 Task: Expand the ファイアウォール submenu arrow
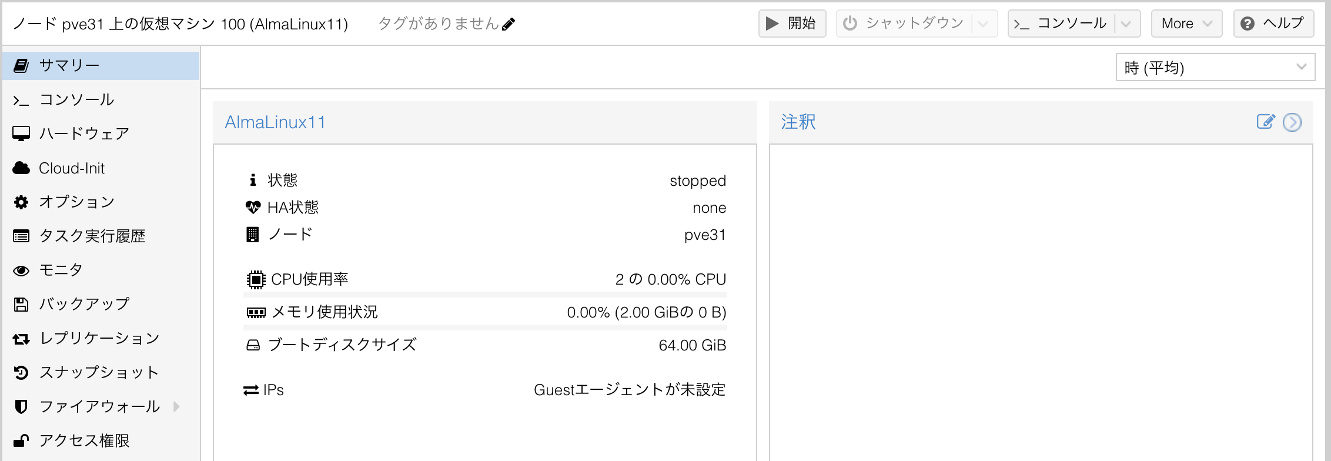[176, 406]
